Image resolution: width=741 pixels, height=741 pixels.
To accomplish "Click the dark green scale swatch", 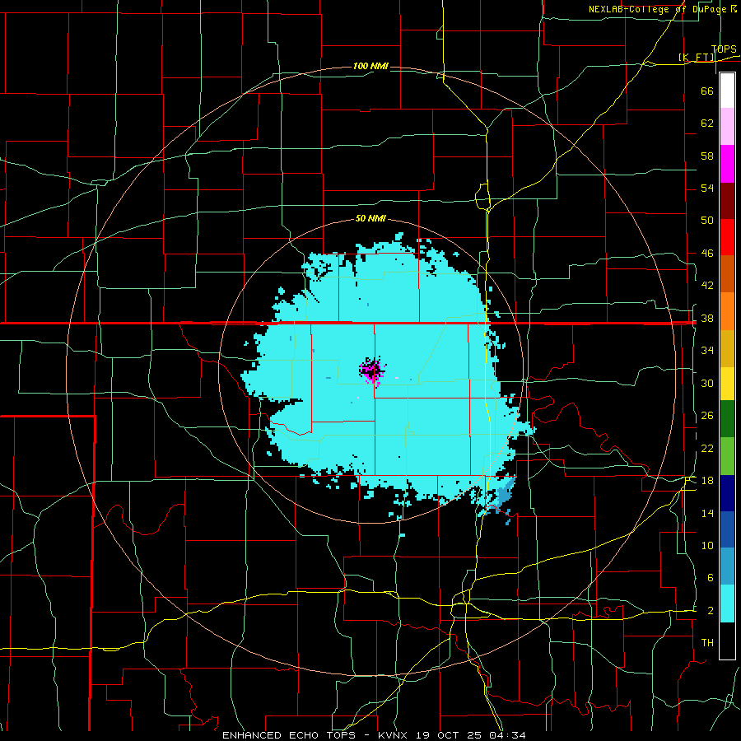I will (727, 419).
